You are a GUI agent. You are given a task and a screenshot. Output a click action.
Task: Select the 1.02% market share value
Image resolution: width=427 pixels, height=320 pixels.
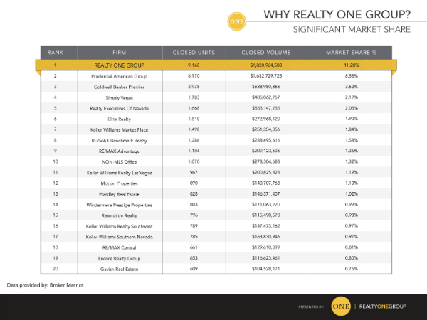click(352, 193)
